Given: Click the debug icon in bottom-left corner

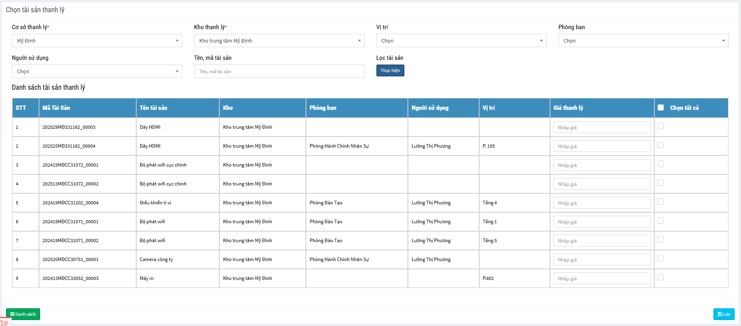Looking at the screenshot, I should click(4, 323).
